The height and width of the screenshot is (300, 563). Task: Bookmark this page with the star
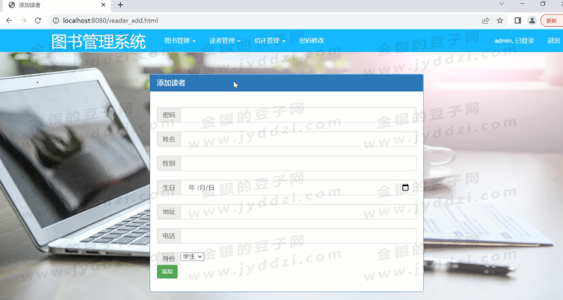click(500, 21)
